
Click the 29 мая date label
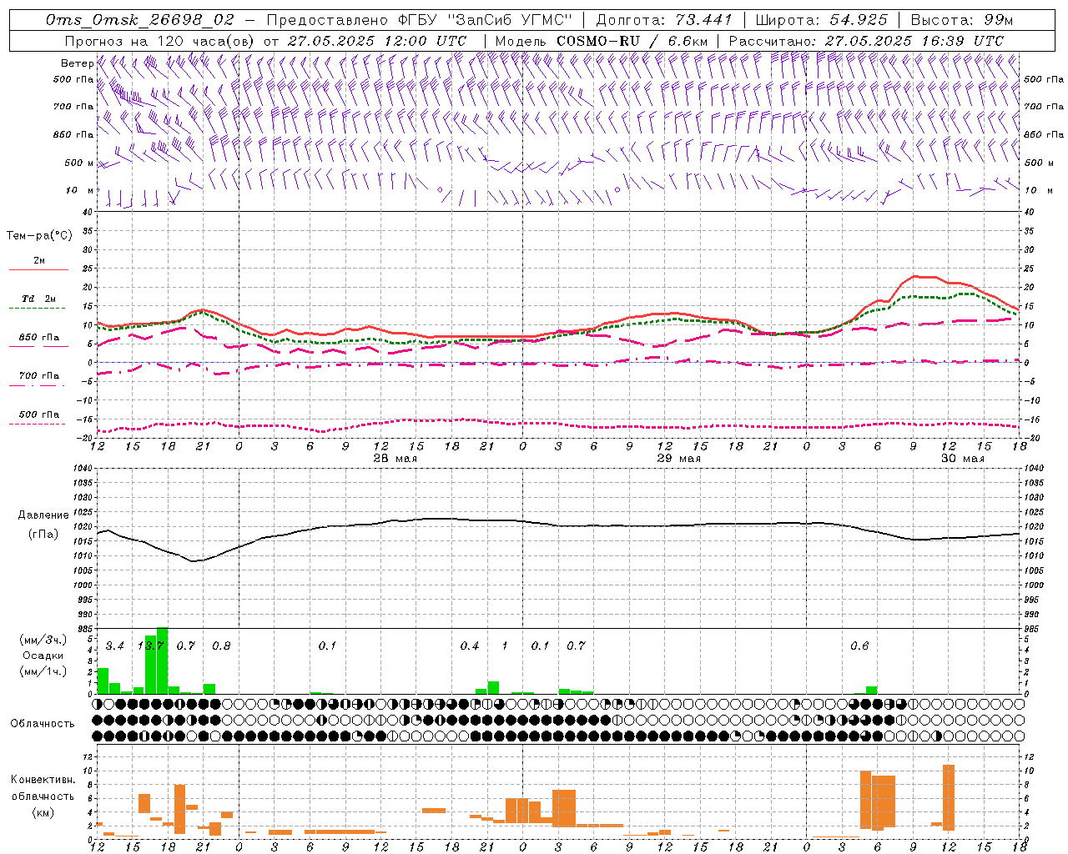pos(679,459)
